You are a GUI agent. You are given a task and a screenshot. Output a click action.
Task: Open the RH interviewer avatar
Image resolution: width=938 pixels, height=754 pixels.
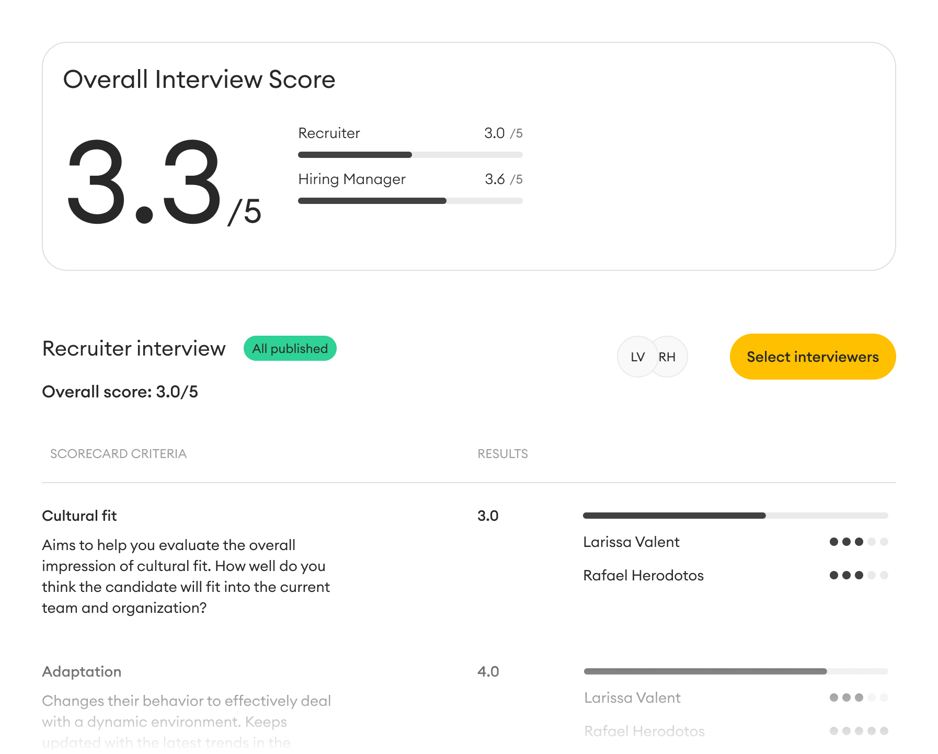pos(667,357)
